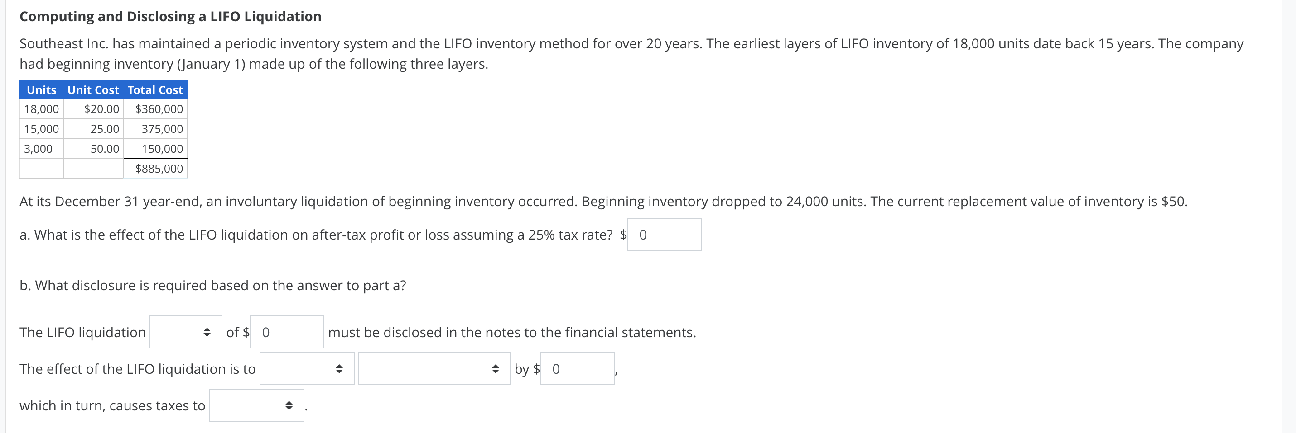
Task: Click the after-tax profit answer field
Action: 664,234
